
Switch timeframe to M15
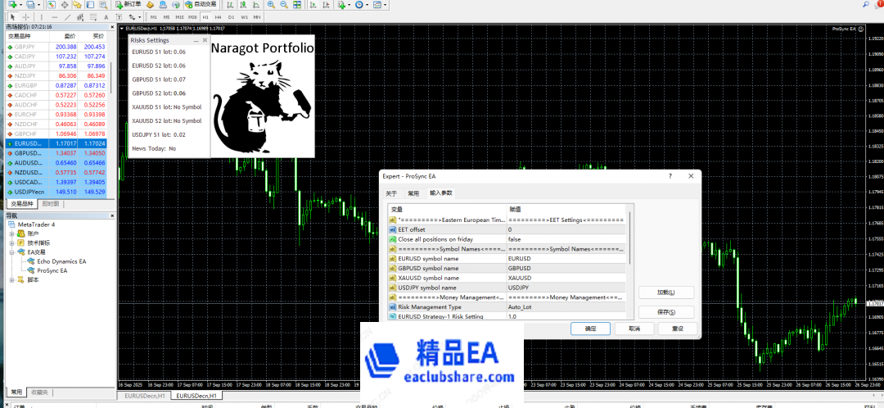pos(179,17)
